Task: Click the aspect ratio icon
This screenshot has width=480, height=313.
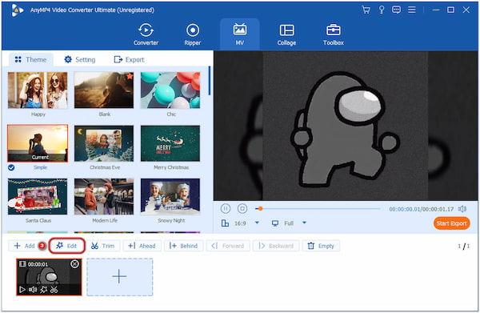Action: tap(225, 223)
